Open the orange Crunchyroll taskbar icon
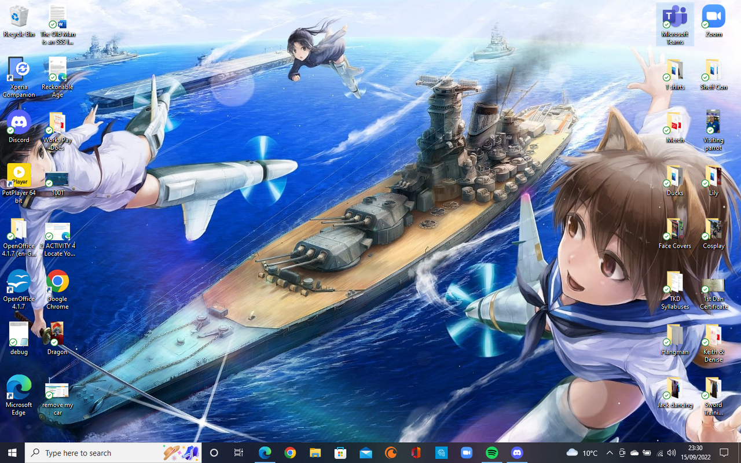 click(391, 453)
